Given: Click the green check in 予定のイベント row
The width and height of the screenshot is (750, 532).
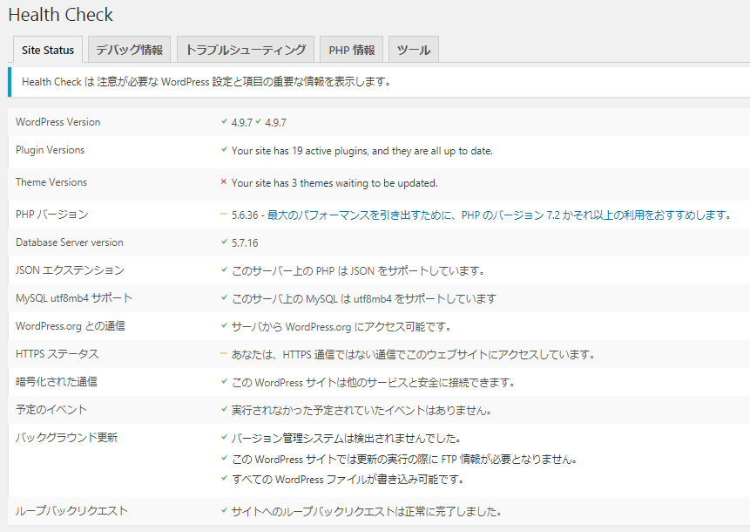Looking at the screenshot, I should click(224, 409).
